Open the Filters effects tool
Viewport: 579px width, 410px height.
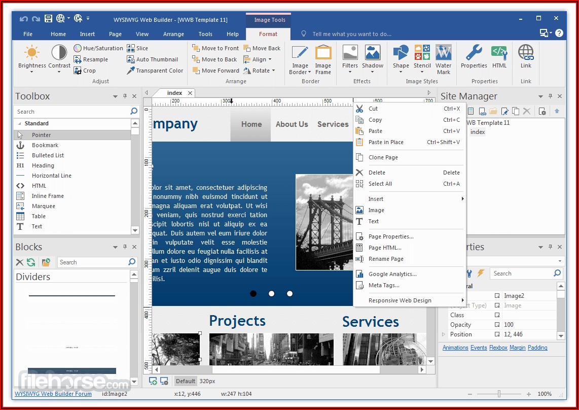coord(350,53)
